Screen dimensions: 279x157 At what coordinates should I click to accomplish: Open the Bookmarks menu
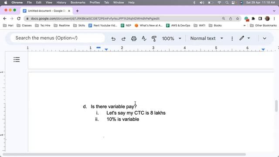pos(78,3)
